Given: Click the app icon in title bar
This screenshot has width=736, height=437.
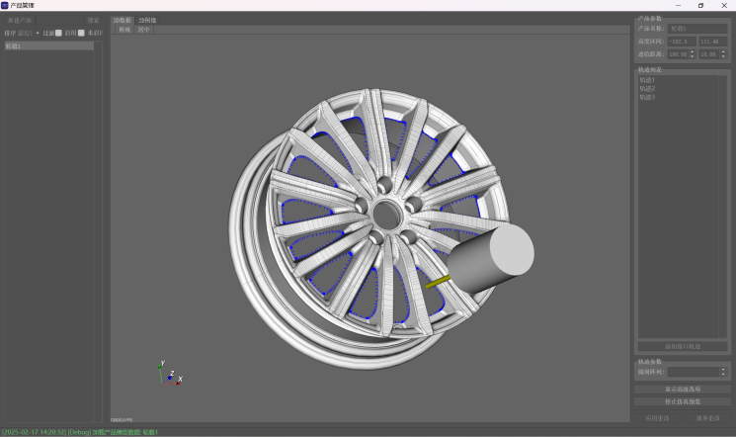Looking at the screenshot, I should point(5,5).
